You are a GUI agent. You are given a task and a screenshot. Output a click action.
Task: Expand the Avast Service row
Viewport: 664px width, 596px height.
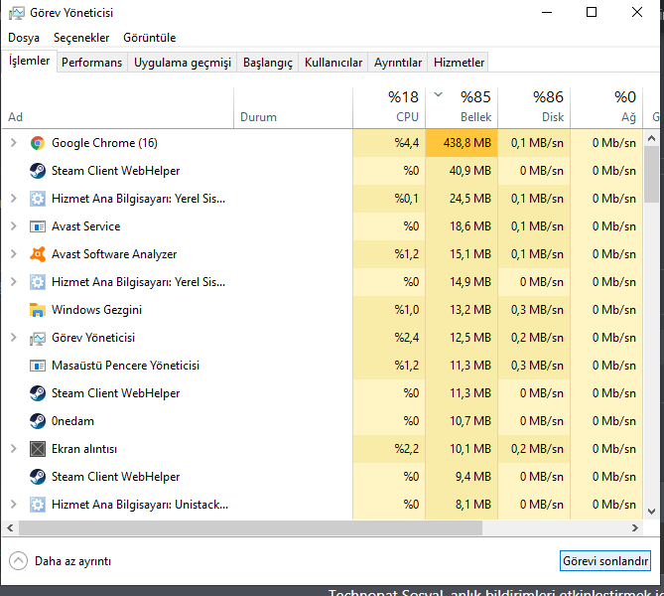(x=13, y=226)
